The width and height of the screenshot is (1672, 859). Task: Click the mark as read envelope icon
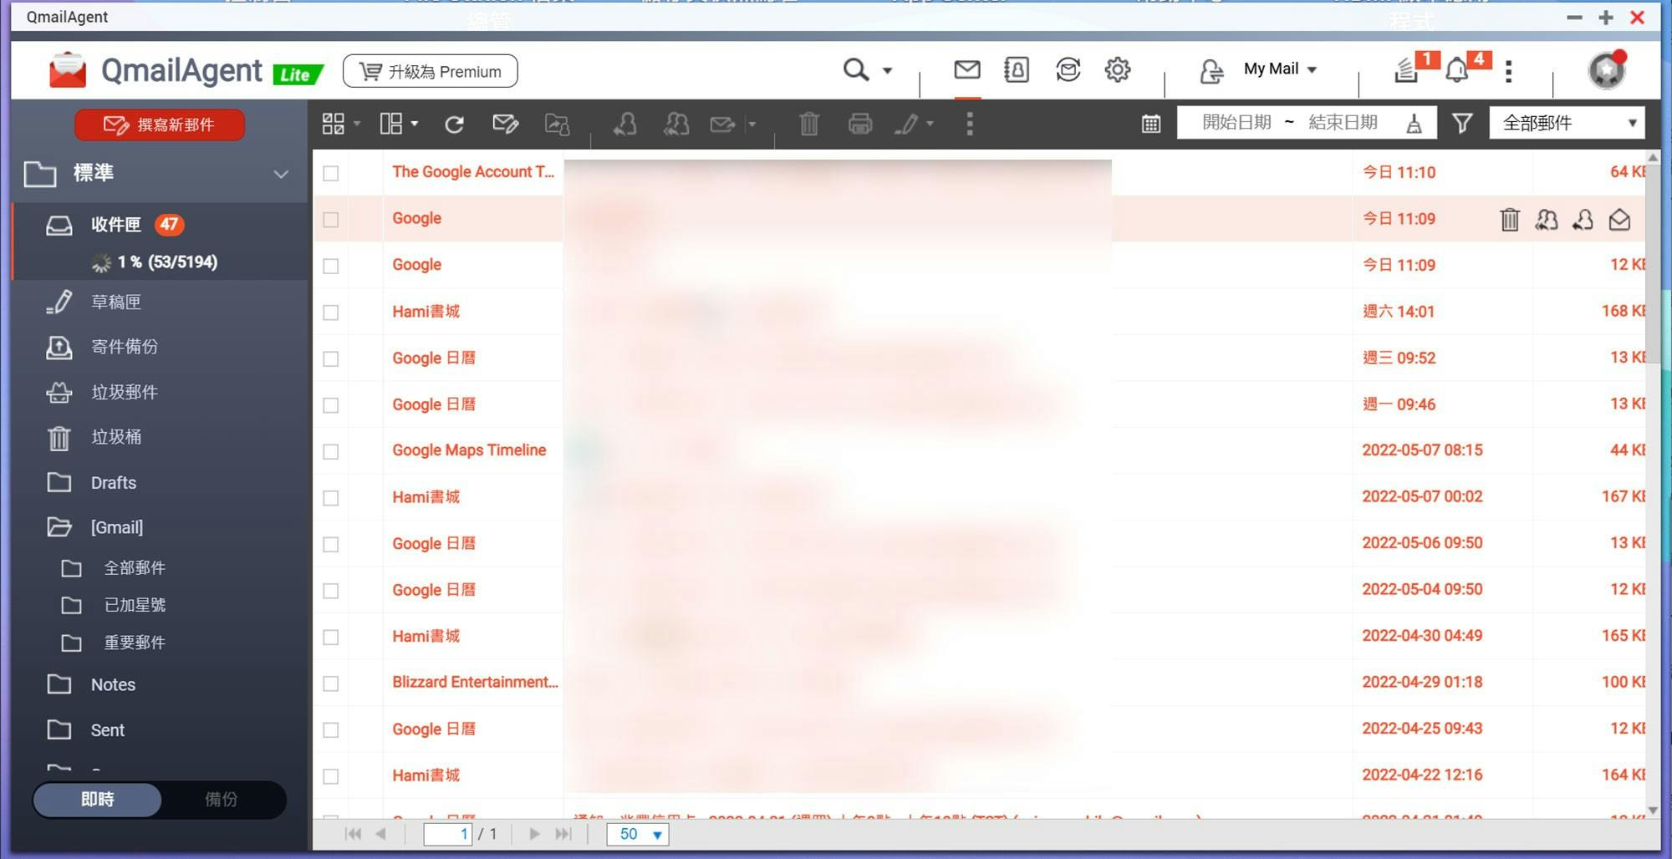click(505, 125)
